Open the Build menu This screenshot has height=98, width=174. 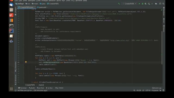(59, 1)
